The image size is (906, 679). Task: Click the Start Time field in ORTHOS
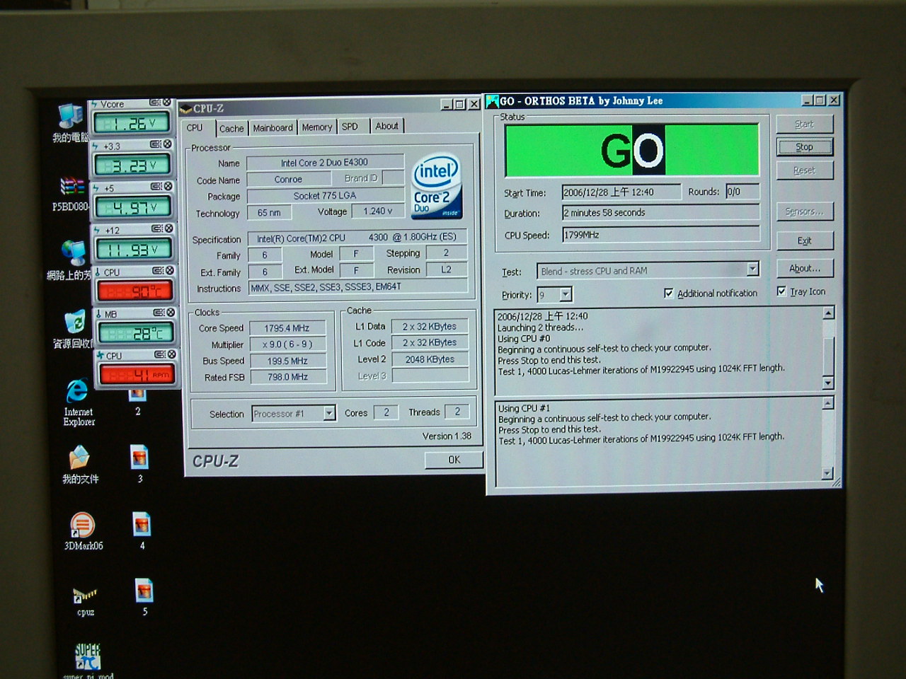tap(621, 192)
